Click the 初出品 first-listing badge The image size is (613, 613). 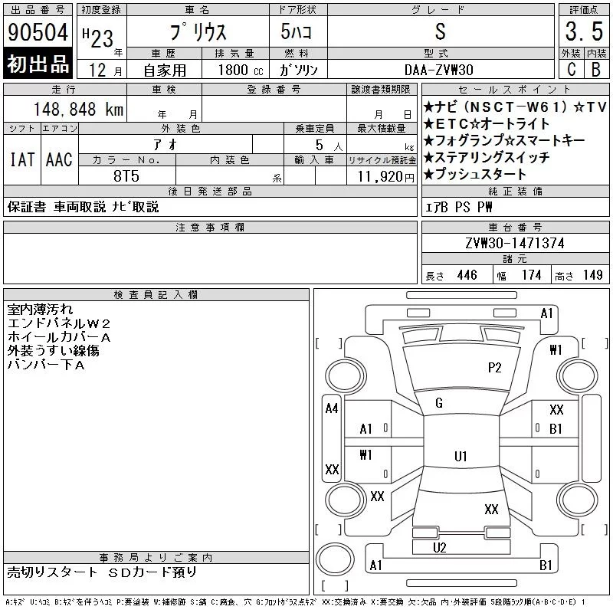coord(38,64)
